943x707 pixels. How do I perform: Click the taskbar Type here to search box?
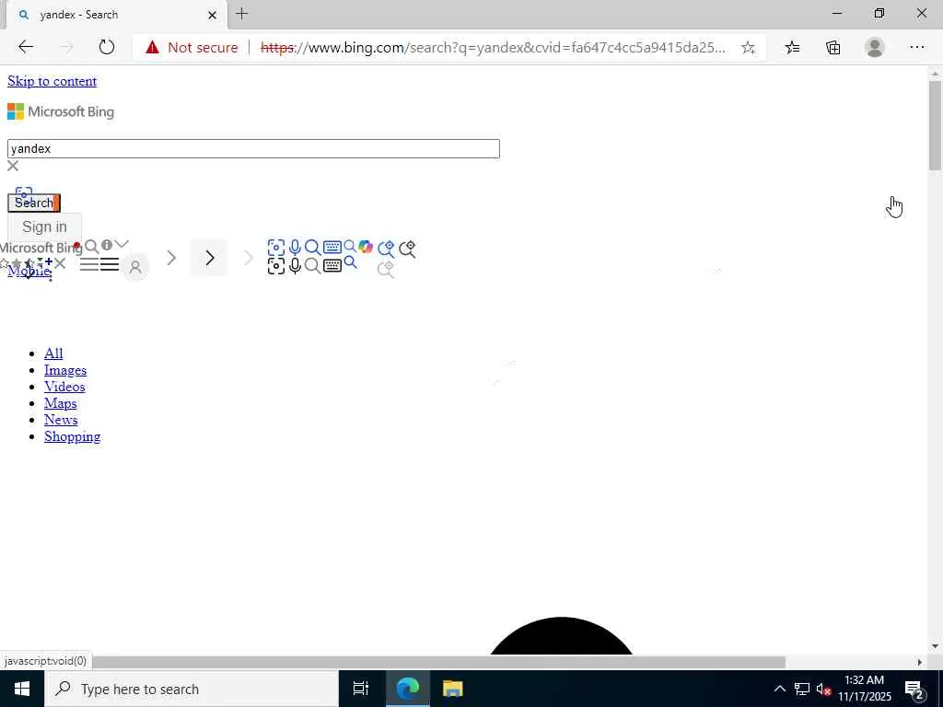[192, 689]
